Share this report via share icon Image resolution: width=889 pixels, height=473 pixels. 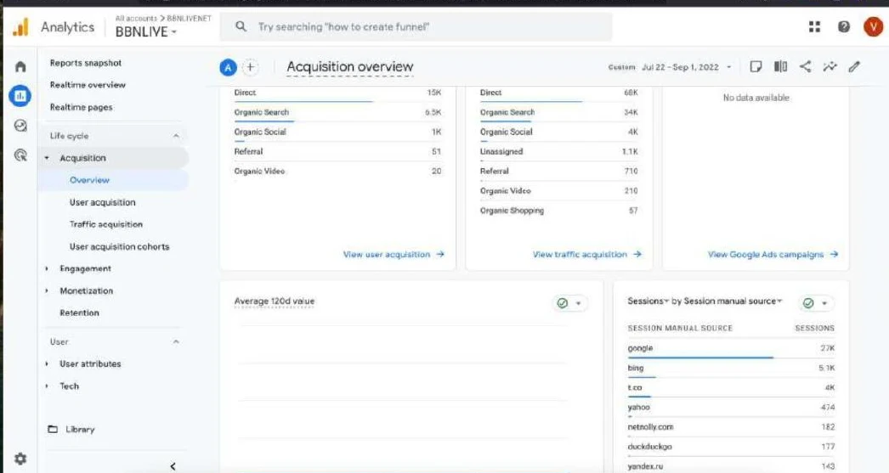point(805,67)
